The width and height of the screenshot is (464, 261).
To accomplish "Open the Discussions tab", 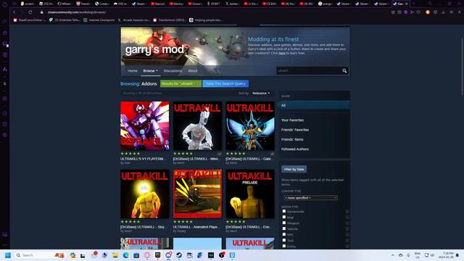I will click(173, 71).
